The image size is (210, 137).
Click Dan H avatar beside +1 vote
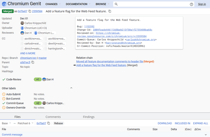(44, 79)
